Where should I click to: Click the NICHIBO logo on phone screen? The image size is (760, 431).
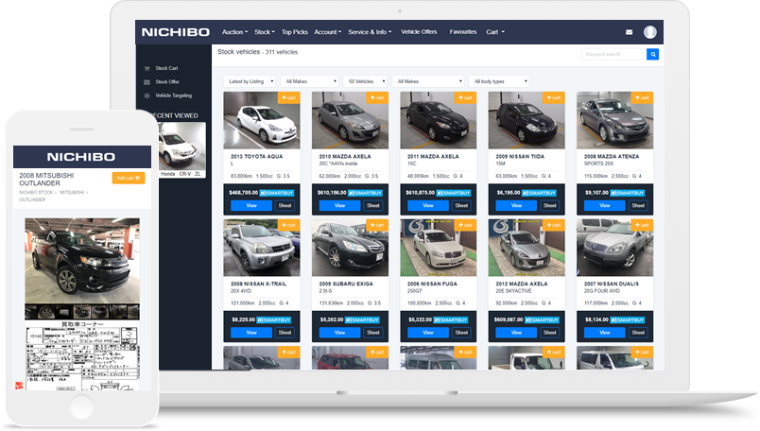pos(81,157)
